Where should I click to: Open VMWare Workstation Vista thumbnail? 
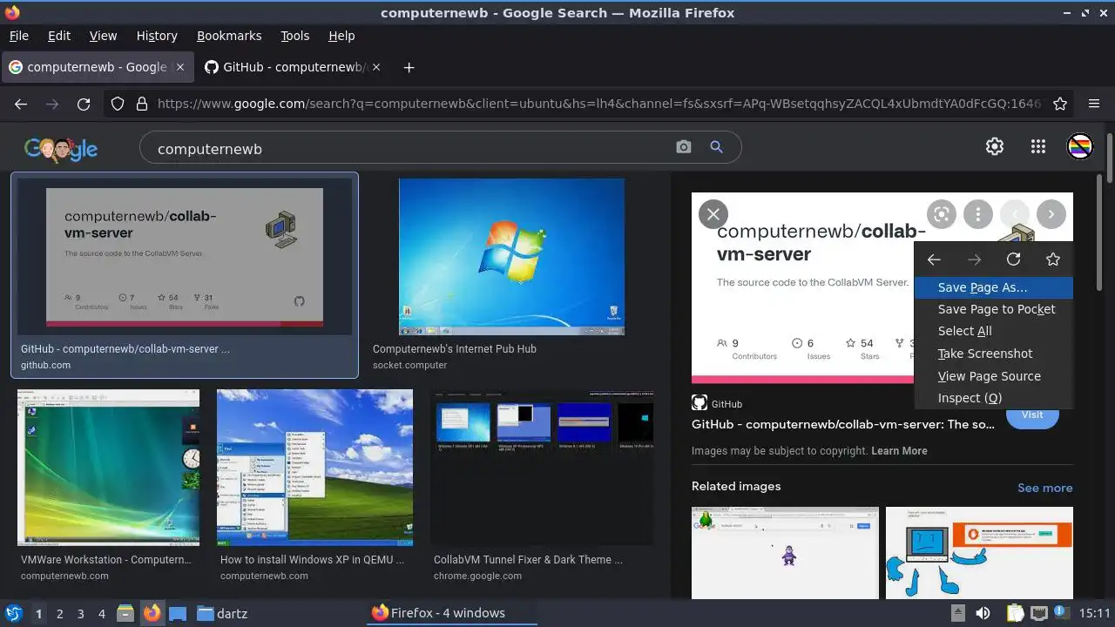(x=108, y=468)
